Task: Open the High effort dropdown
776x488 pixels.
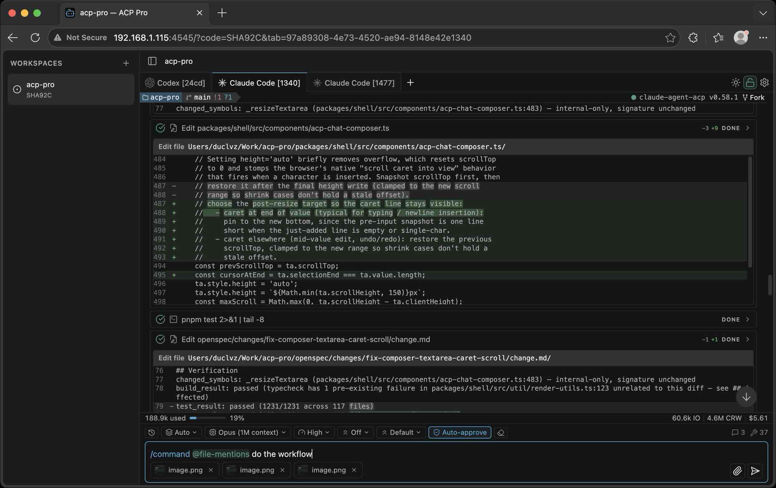Action: [x=314, y=432]
